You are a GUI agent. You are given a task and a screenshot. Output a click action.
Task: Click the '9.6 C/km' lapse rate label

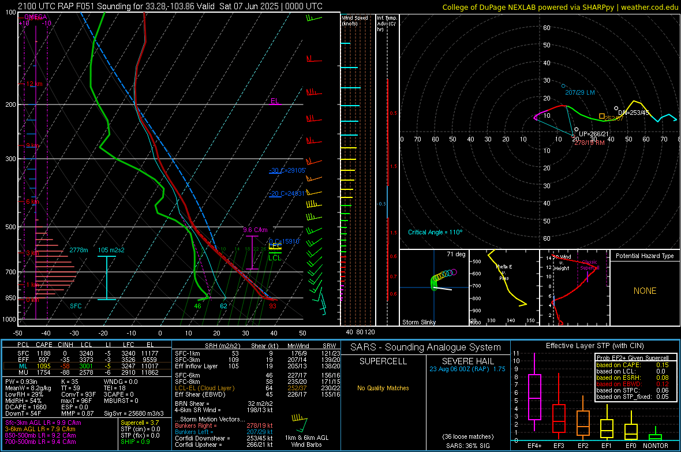point(255,230)
